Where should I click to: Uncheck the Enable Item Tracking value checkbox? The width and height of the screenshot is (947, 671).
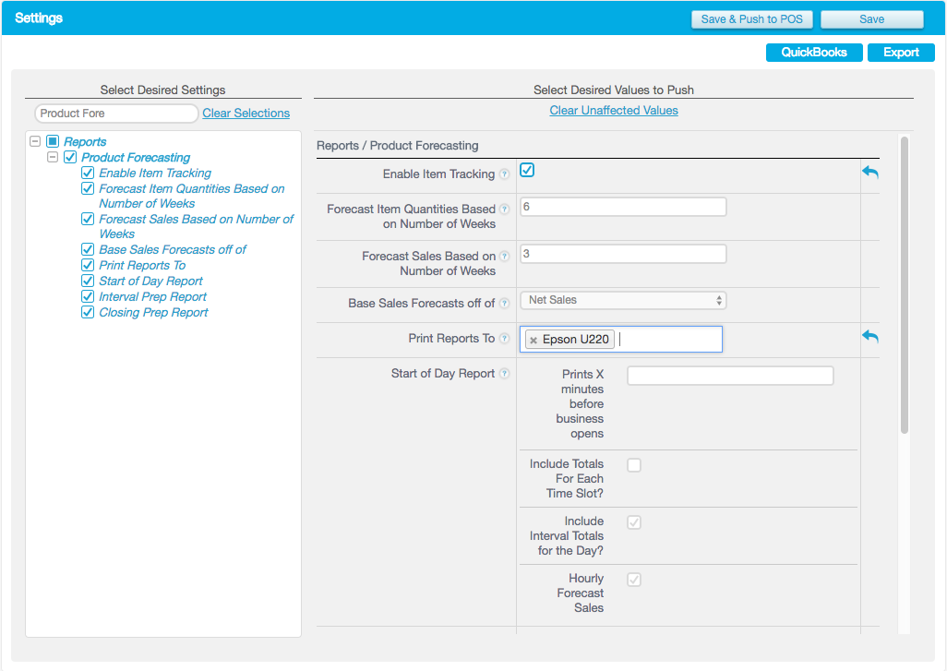click(x=527, y=170)
